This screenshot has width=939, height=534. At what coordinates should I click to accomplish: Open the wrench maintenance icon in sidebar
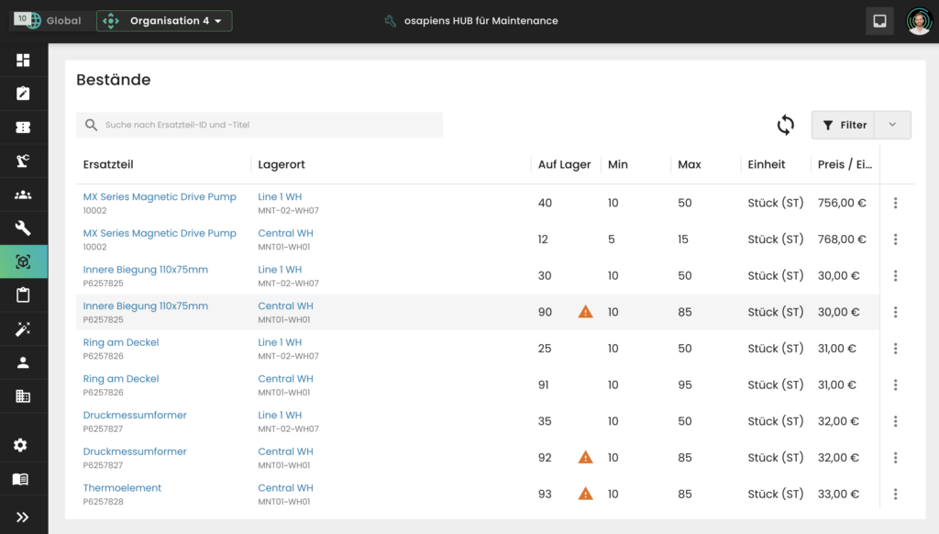23,228
